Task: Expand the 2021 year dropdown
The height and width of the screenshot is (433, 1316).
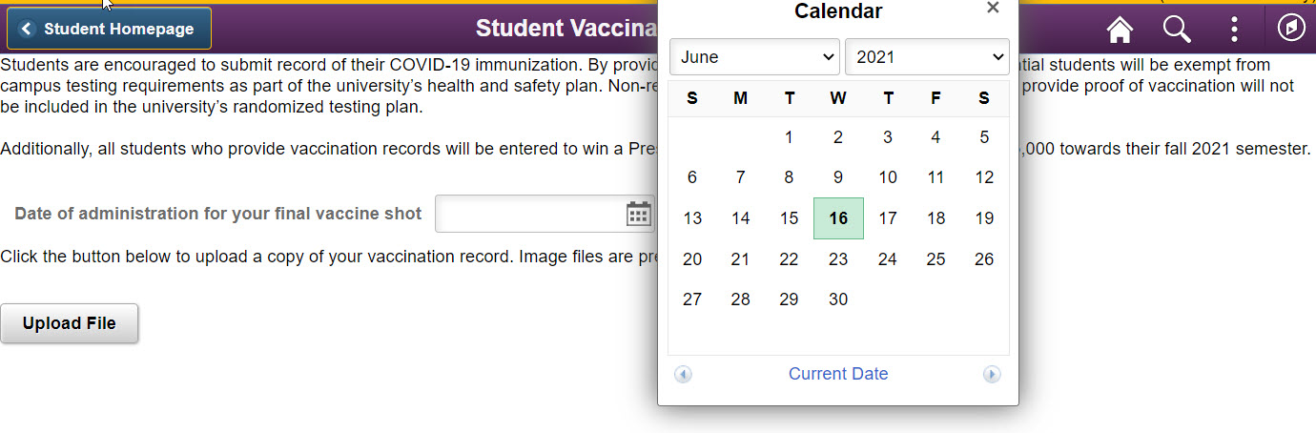Action: (927, 57)
